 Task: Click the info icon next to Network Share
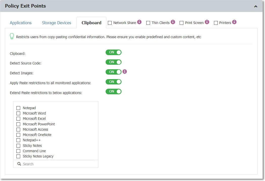coord(139,22)
